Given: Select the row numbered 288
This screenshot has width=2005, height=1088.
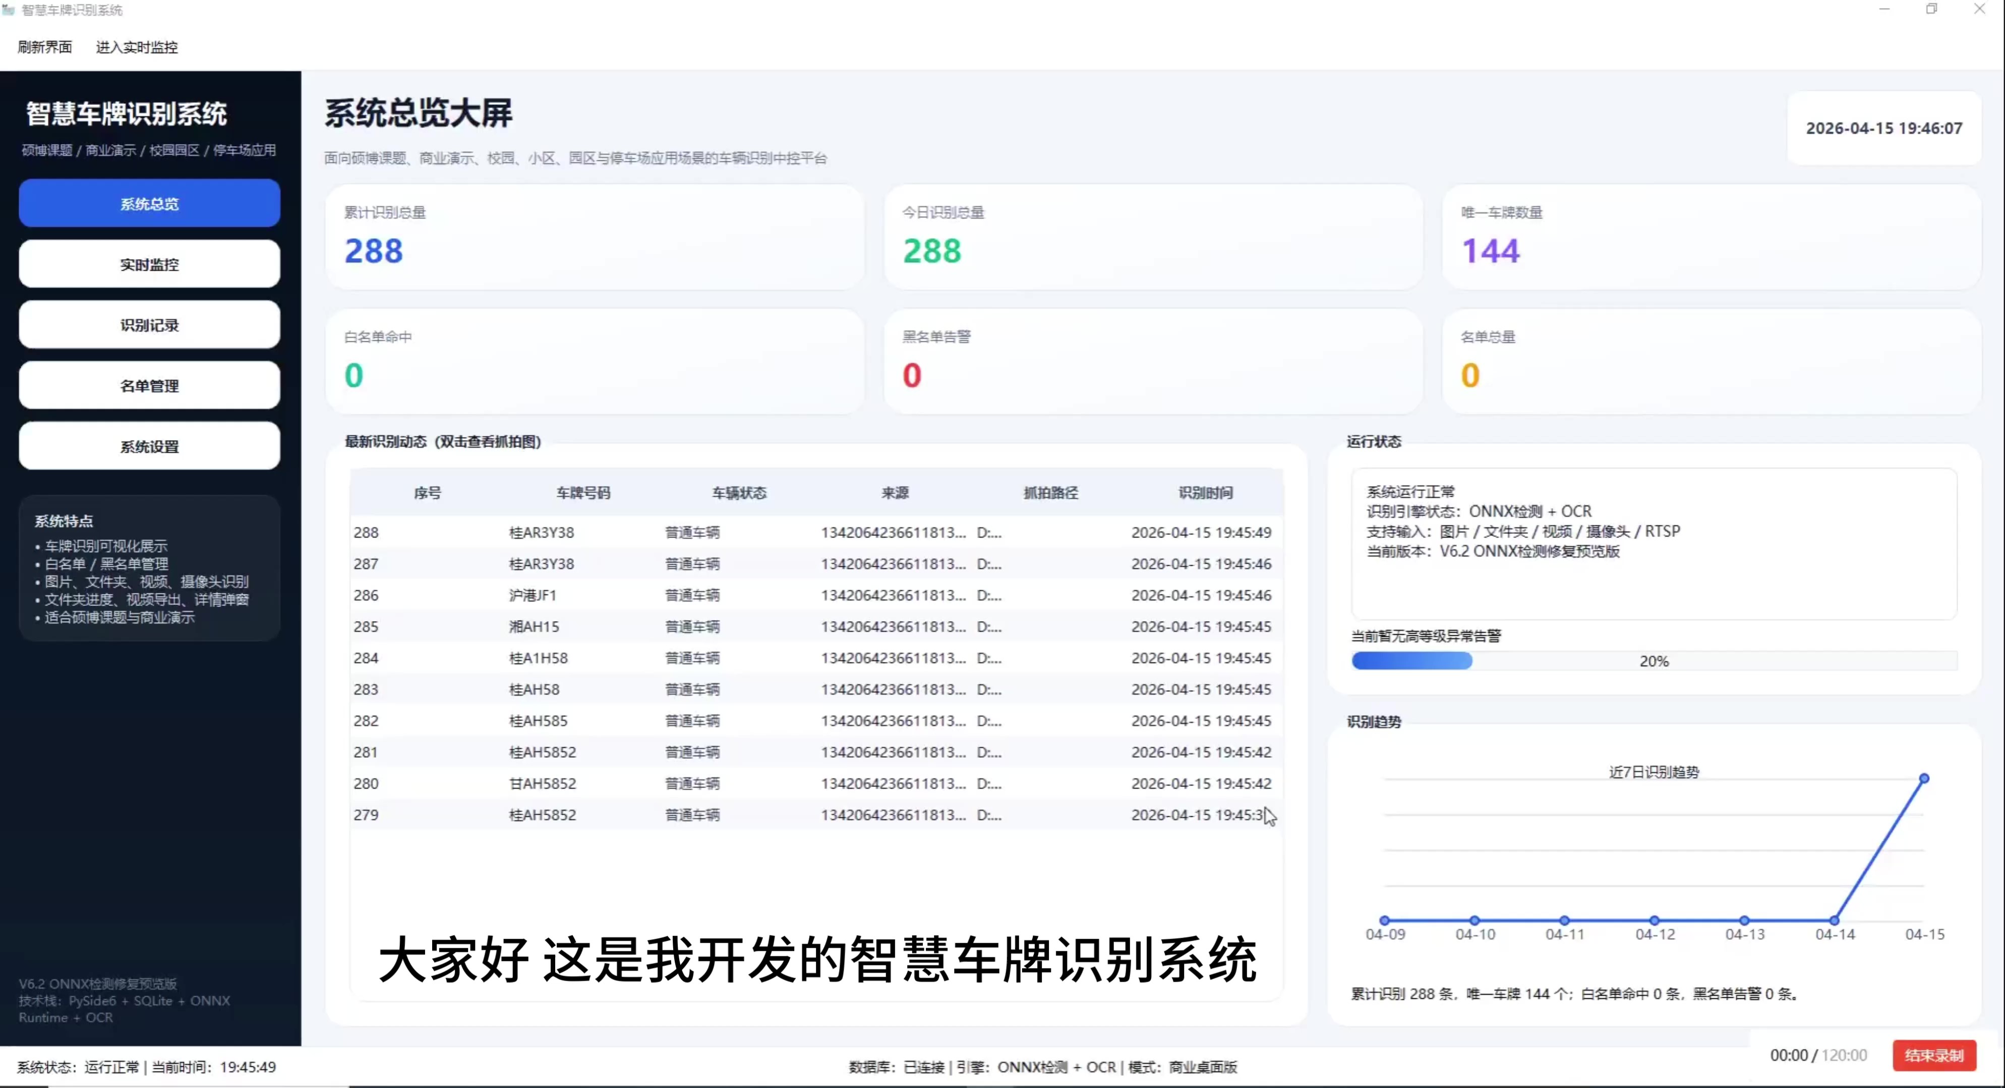Looking at the screenshot, I should [816, 532].
